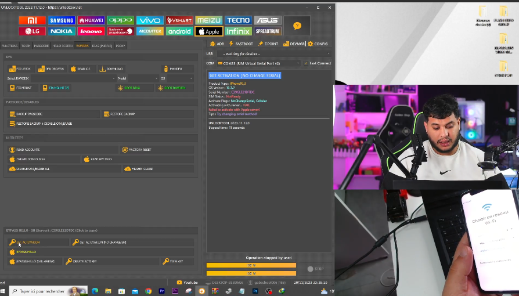Viewport: 519px width, 296px height.
Task: Select the Infinix brand logo
Action: [239, 31]
